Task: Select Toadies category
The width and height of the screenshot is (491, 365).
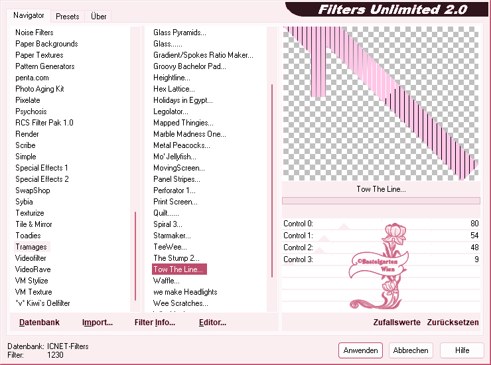Action: [28, 236]
